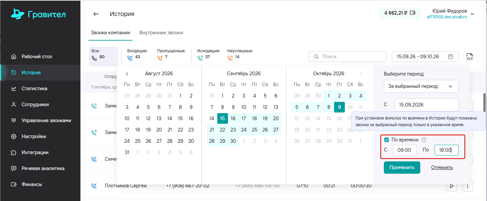Select 15 September 2026 in calendar
The height and width of the screenshot is (201, 487).
[223, 118]
